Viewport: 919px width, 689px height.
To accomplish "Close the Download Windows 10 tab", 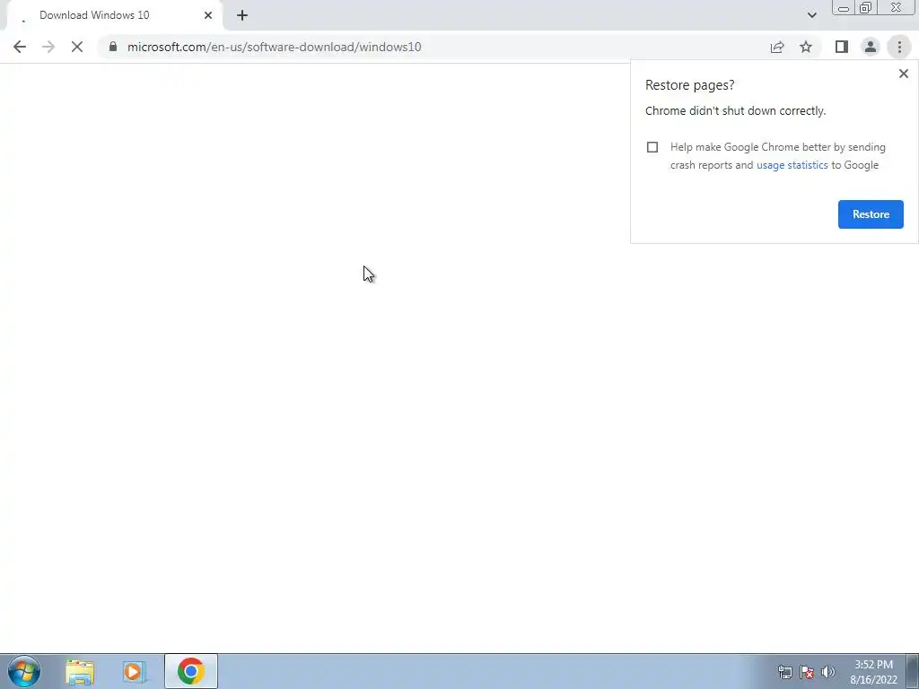I will pos(208,15).
